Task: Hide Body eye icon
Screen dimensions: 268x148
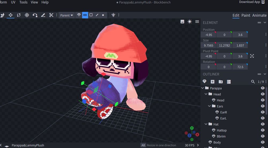Action: (x=263, y=142)
